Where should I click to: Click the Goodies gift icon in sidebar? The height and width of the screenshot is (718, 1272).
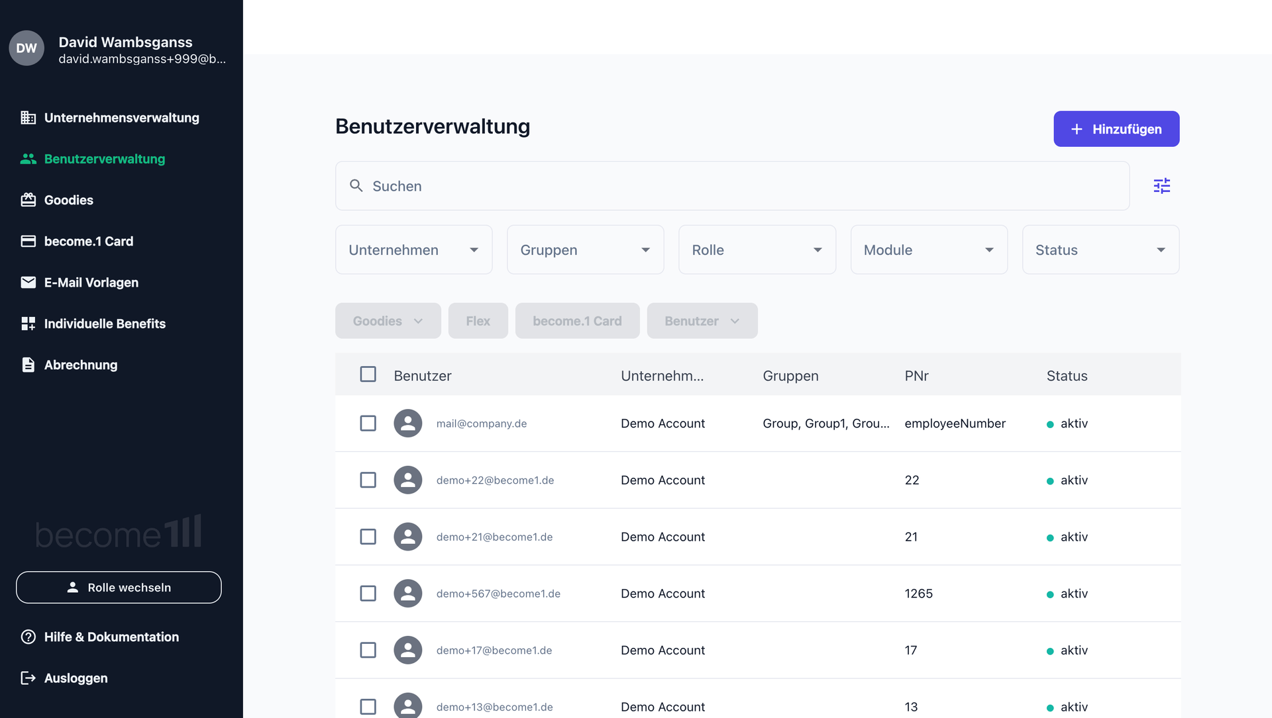pos(28,200)
